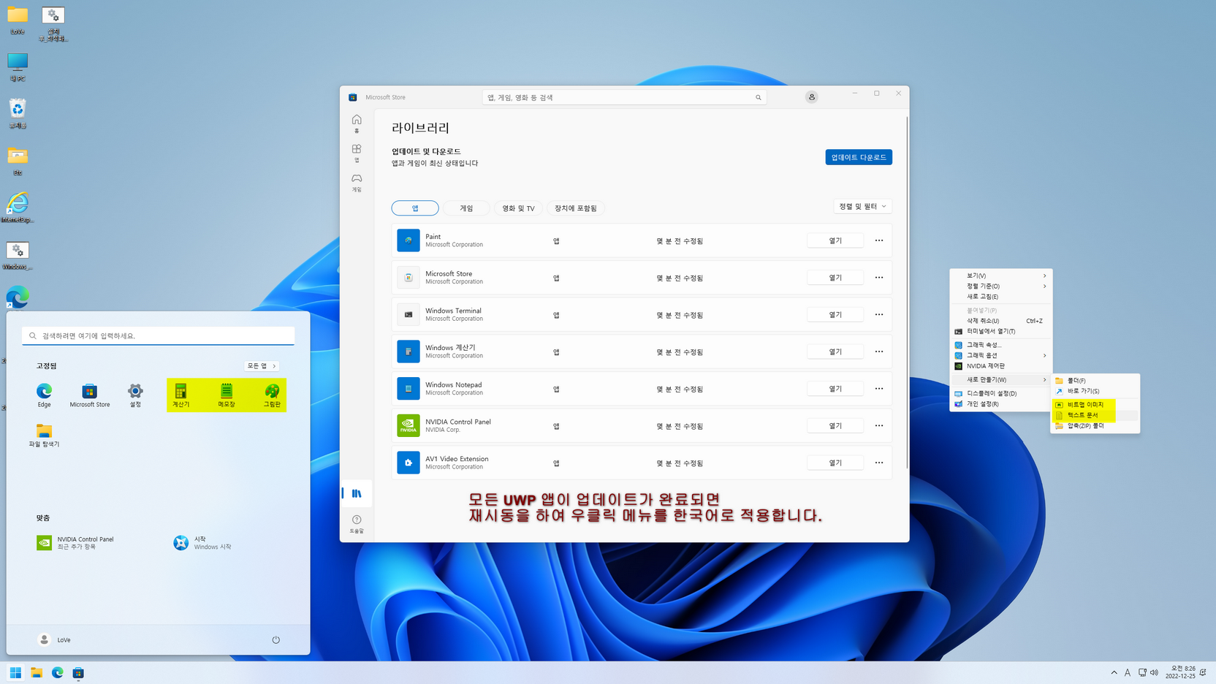Create new 압축(ZIP) 폴더 from submenu
This screenshot has width=1216, height=684.
tap(1095, 425)
